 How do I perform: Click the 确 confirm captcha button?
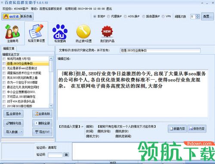coord(66,155)
